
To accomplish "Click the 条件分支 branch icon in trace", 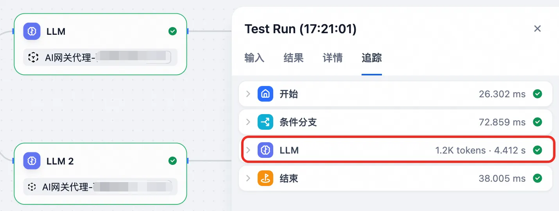I will click(265, 122).
